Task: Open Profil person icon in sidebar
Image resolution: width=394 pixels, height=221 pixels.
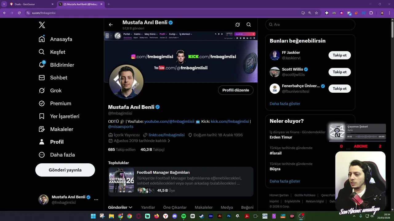Action: coord(42,142)
